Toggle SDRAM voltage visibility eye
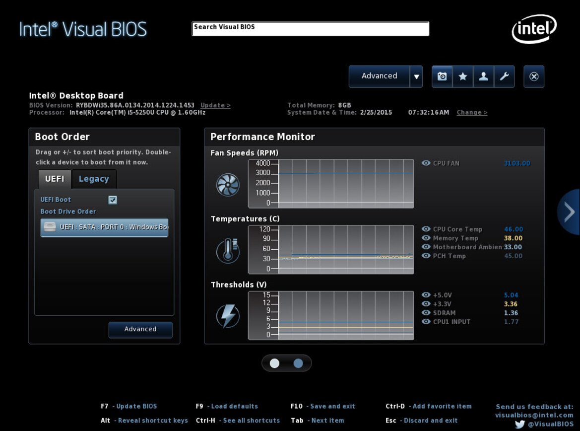Screen dimensions: 580x431 [426, 312]
